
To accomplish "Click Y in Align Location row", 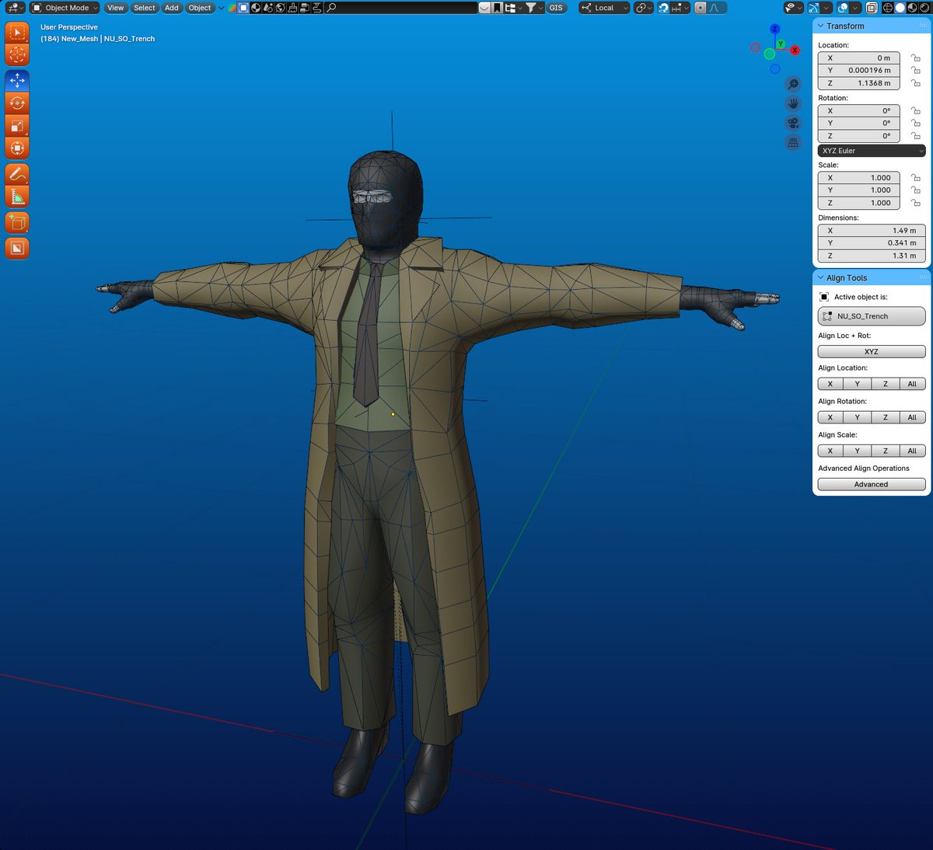I will pyautogui.click(x=858, y=384).
